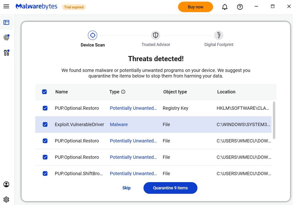The image size is (293, 205).
Task: Open the notifications bell
Action: click(225, 7)
